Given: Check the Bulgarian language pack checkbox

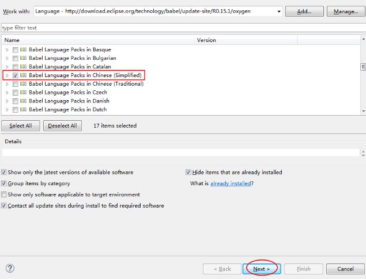Looking at the screenshot, I should pyautogui.click(x=16, y=58).
